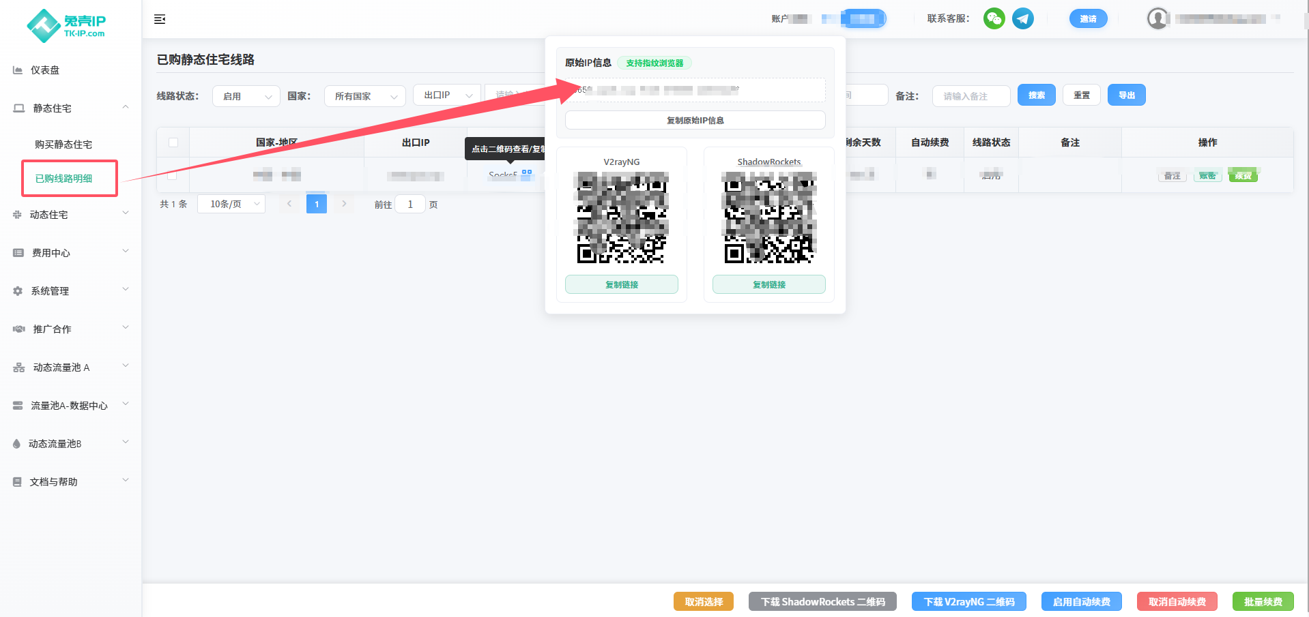Expand the 系统管理 menu section
This screenshot has height=617, width=1309.
point(126,290)
